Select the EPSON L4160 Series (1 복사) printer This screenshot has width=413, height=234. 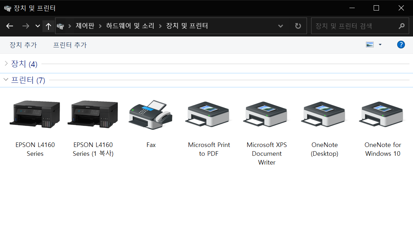click(93, 114)
